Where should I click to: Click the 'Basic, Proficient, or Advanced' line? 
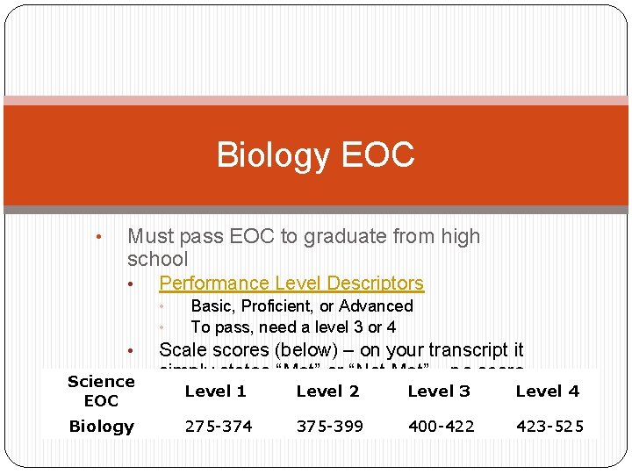tap(302, 306)
